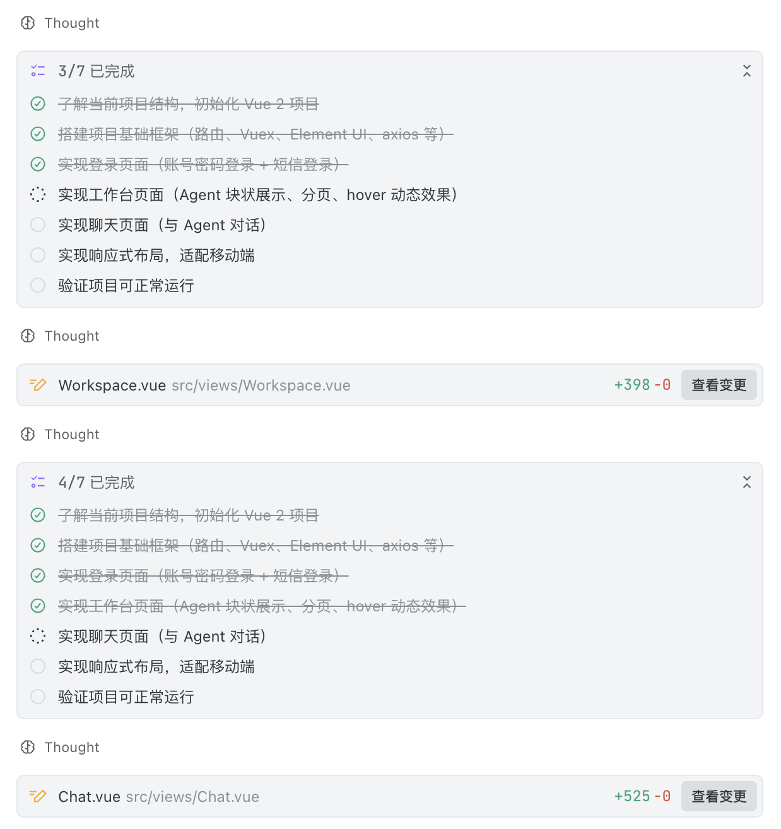Open the 3/7 已完成 progress header
Screen dimensions: 781x829
[97, 71]
